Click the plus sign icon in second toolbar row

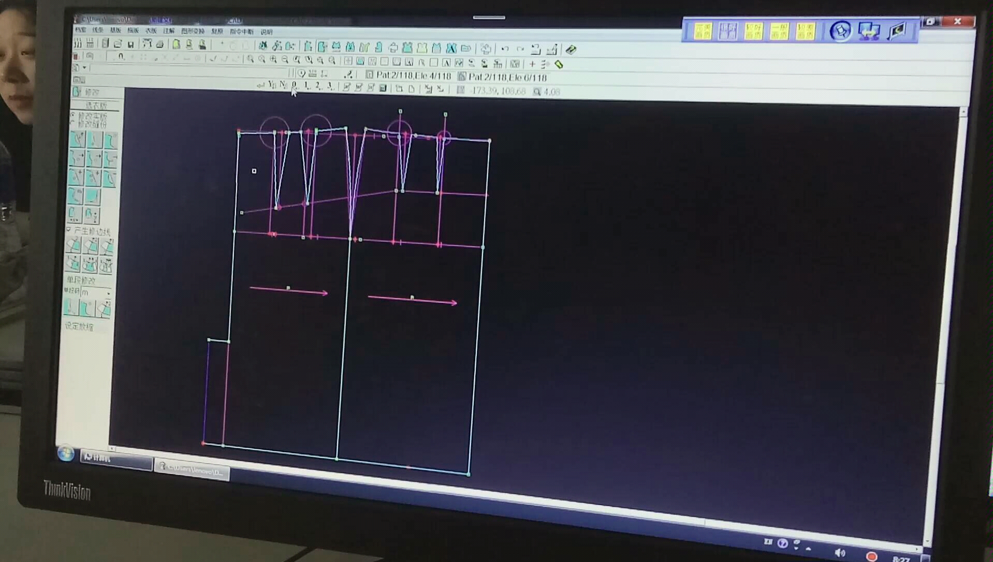tap(532, 64)
